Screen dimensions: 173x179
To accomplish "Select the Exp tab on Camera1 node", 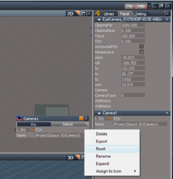I will click(x=34, y=124).
